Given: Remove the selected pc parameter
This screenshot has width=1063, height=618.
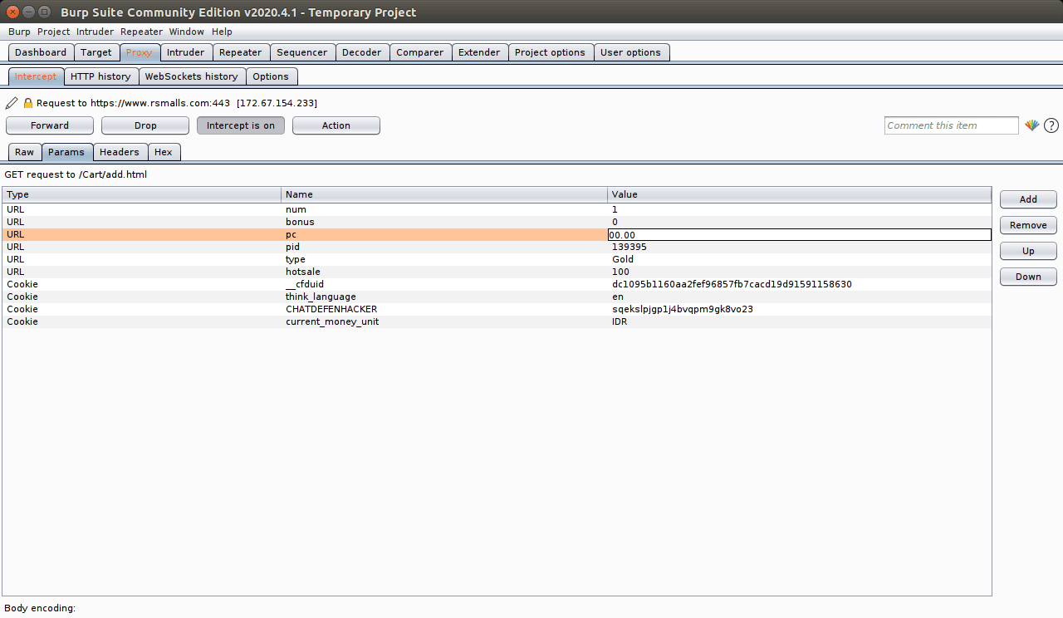Looking at the screenshot, I should click(1027, 225).
